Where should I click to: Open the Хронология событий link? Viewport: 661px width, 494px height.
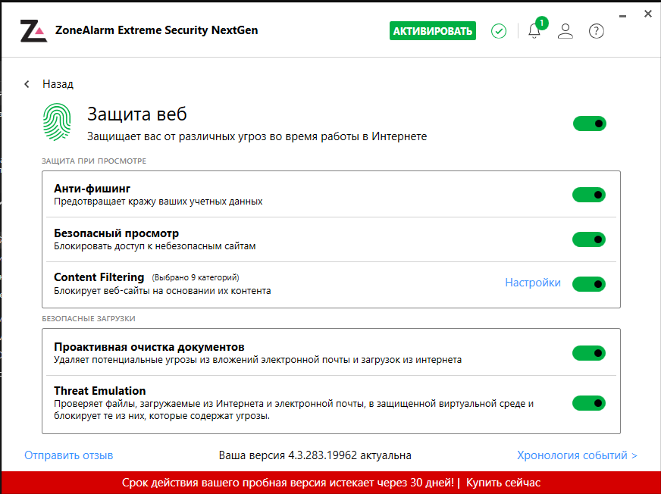(x=577, y=455)
